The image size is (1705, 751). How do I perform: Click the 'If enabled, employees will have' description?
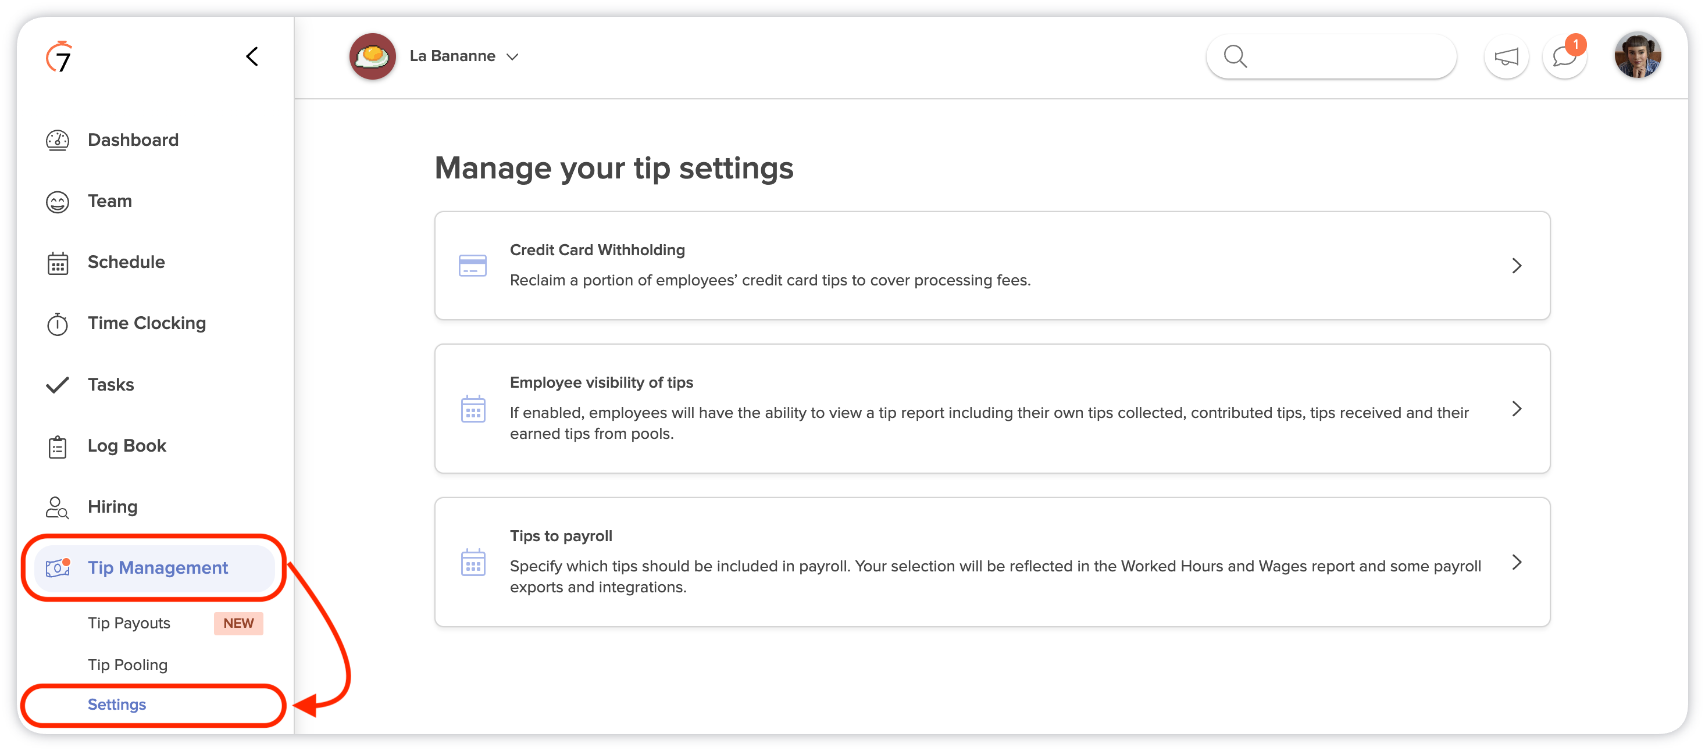(x=989, y=424)
